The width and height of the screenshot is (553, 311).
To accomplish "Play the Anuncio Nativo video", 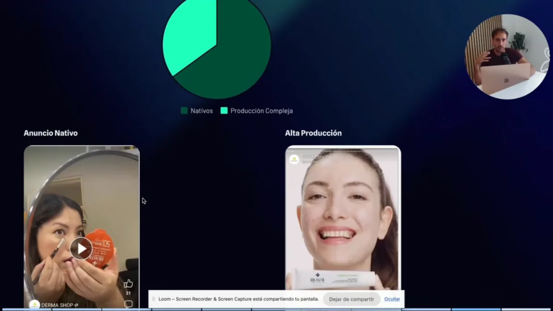I will tap(81, 249).
